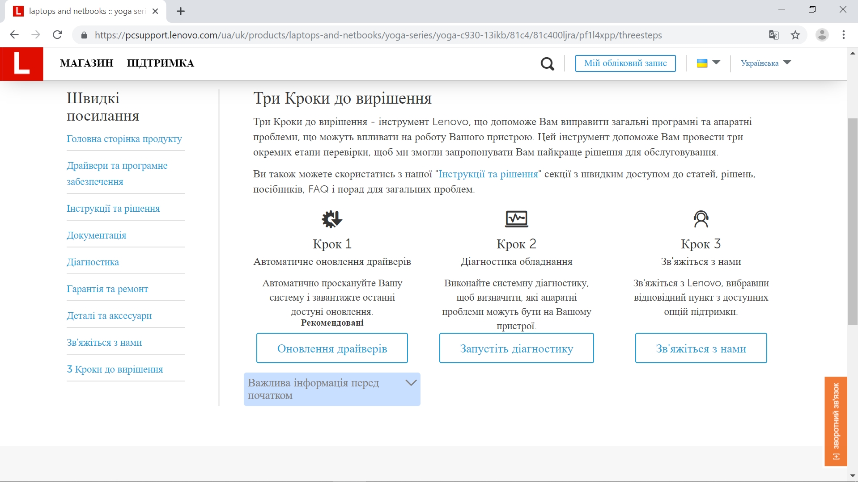The height and width of the screenshot is (482, 858).
Task: Open the site search magnifier icon
Action: pyautogui.click(x=547, y=64)
